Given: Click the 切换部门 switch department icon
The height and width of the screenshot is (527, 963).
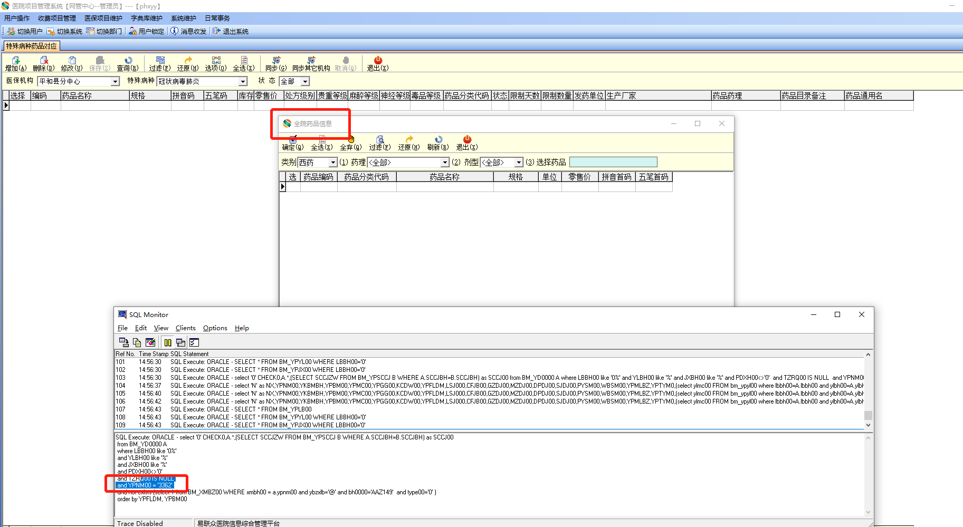Looking at the screenshot, I should point(90,32).
